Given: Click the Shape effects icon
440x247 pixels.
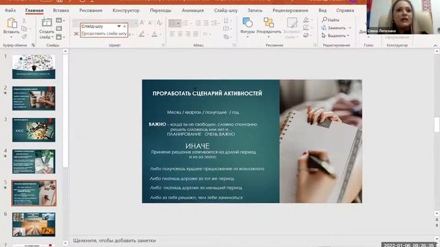Looking at the screenshot, I should [306, 36].
